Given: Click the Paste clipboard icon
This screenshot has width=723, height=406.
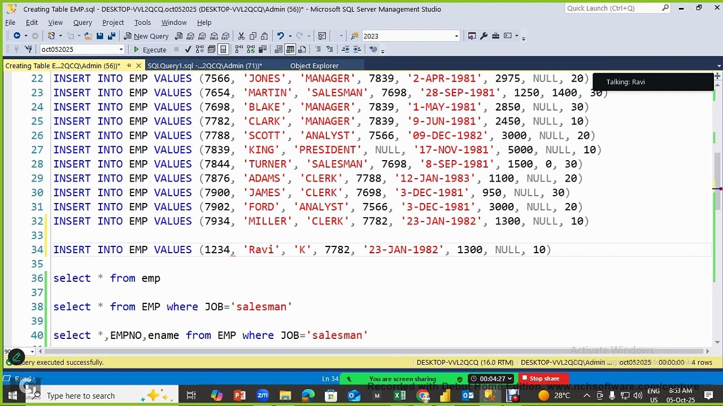Looking at the screenshot, I should 264,36.
